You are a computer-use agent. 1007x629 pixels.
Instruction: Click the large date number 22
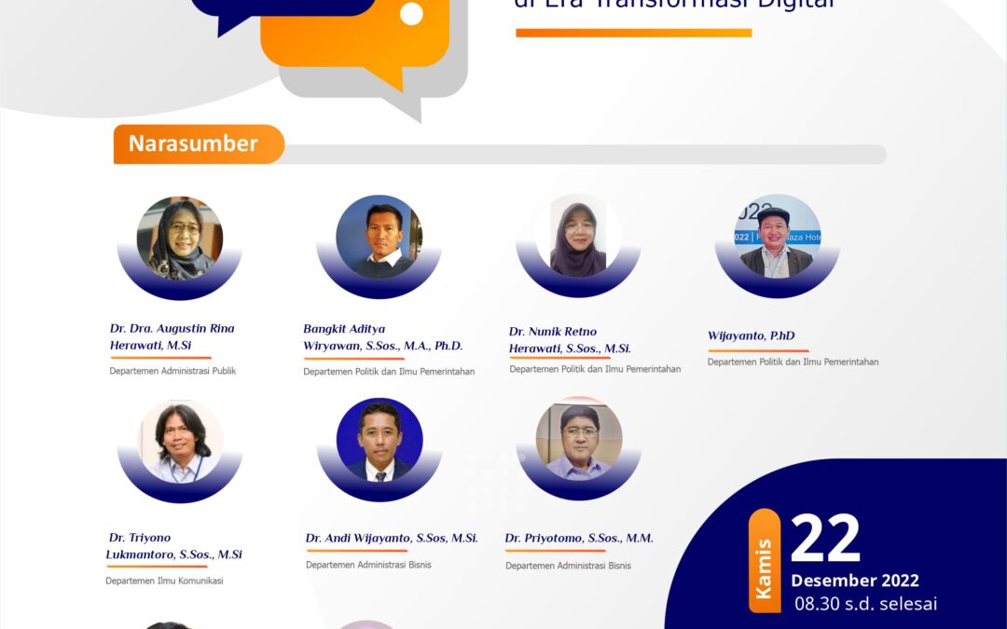click(825, 538)
